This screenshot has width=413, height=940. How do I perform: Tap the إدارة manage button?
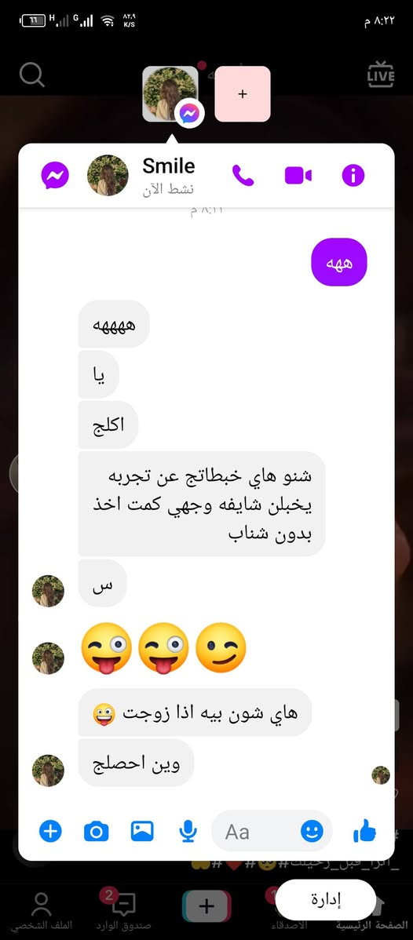click(x=325, y=899)
